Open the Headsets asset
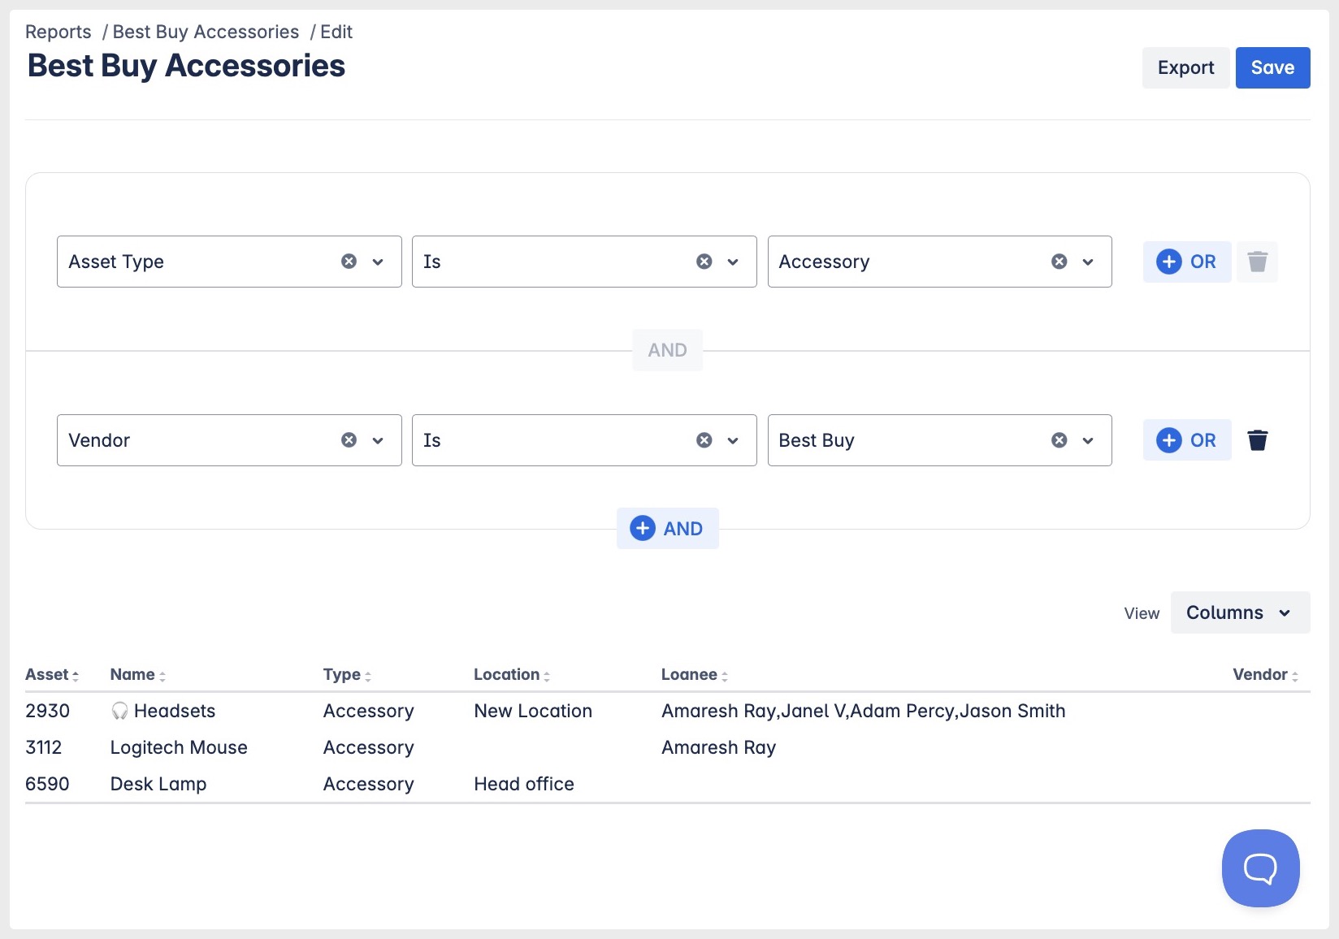This screenshot has height=939, width=1339. click(x=175, y=712)
